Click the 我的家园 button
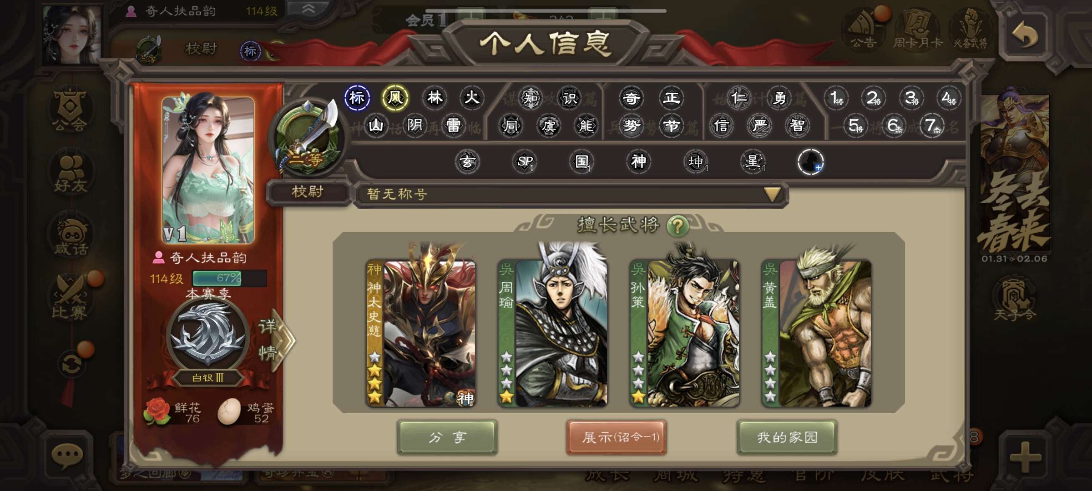The height and width of the screenshot is (491, 1092). pyautogui.click(x=787, y=437)
